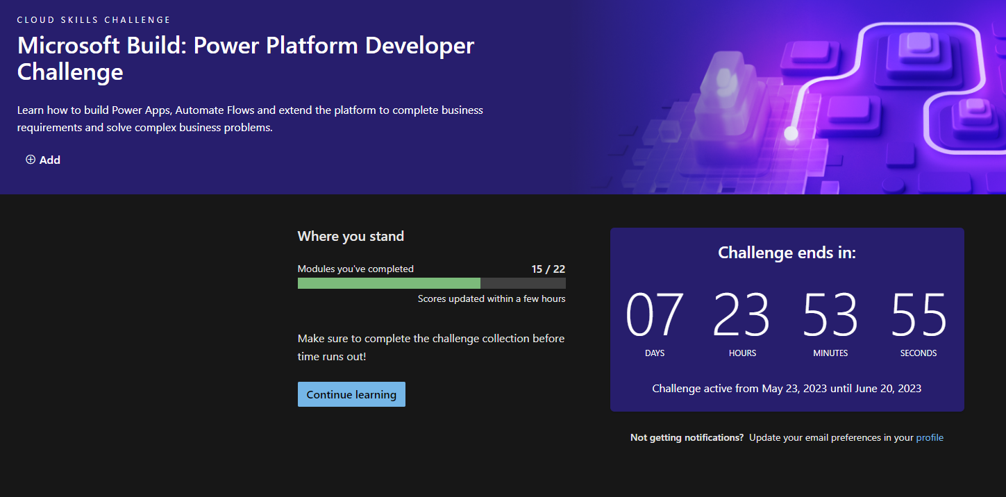Click the 55 seconds countdown number
Viewport: 1006px width, 497px height.
tap(919, 315)
